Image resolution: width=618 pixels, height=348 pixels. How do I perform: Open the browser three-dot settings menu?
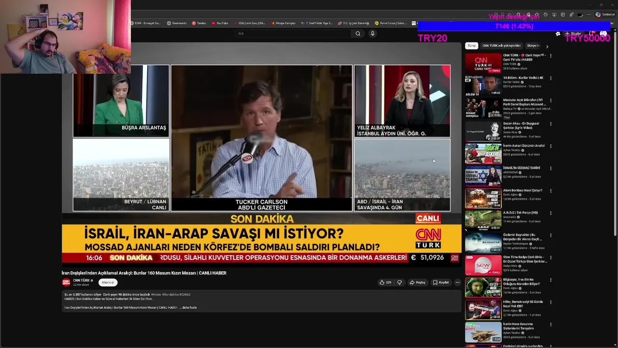pyautogui.click(x=589, y=14)
